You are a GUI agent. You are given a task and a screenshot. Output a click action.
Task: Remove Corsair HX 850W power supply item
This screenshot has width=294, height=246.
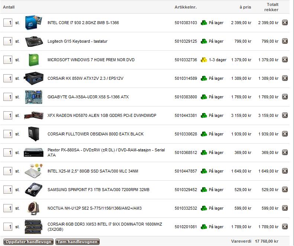coord(285,78)
